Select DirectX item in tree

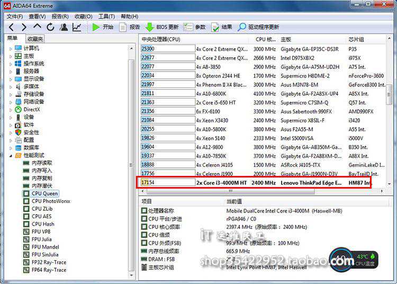31,109
